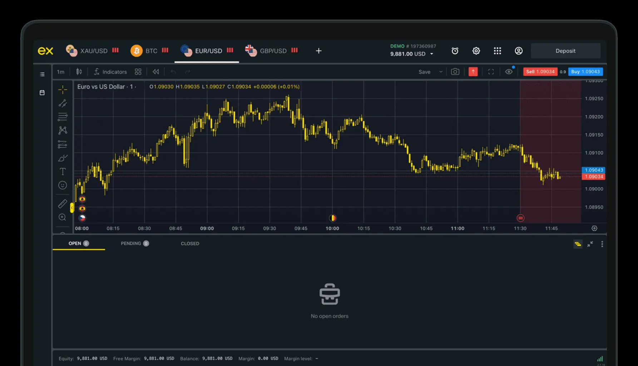Toggle fullscreen chart mode

pos(491,72)
